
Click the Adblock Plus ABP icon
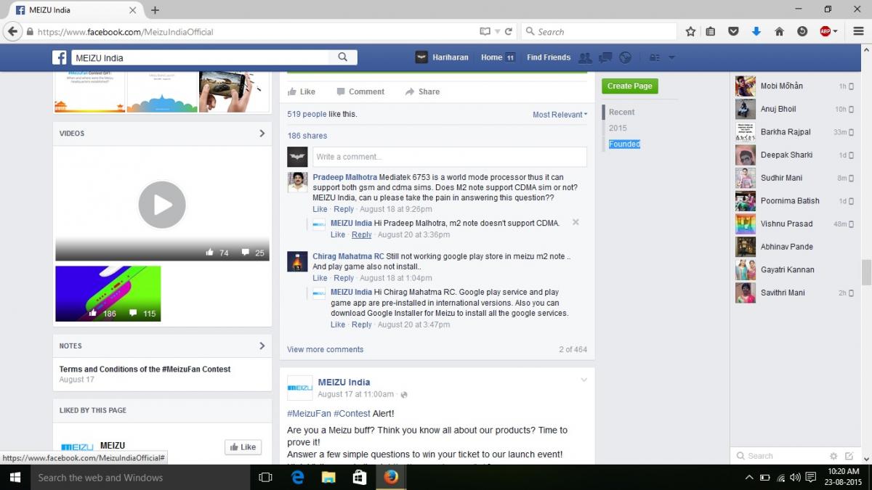click(825, 32)
